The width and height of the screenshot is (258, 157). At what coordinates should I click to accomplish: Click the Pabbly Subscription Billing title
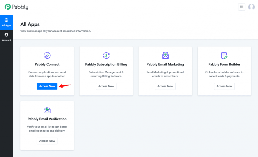pos(106,64)
